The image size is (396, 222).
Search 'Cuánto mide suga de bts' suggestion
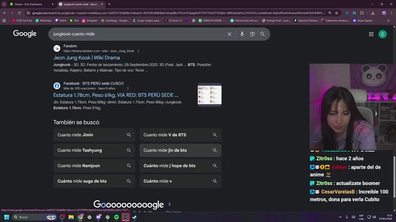coord(94,181)
